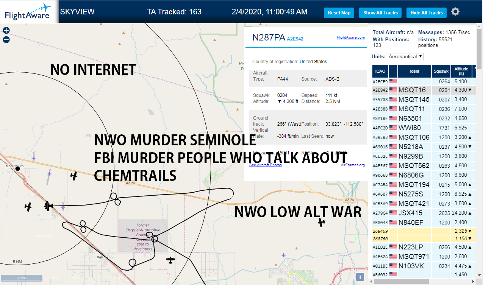
Task: Open map info button at bottom right
Action: click(361, 277)
